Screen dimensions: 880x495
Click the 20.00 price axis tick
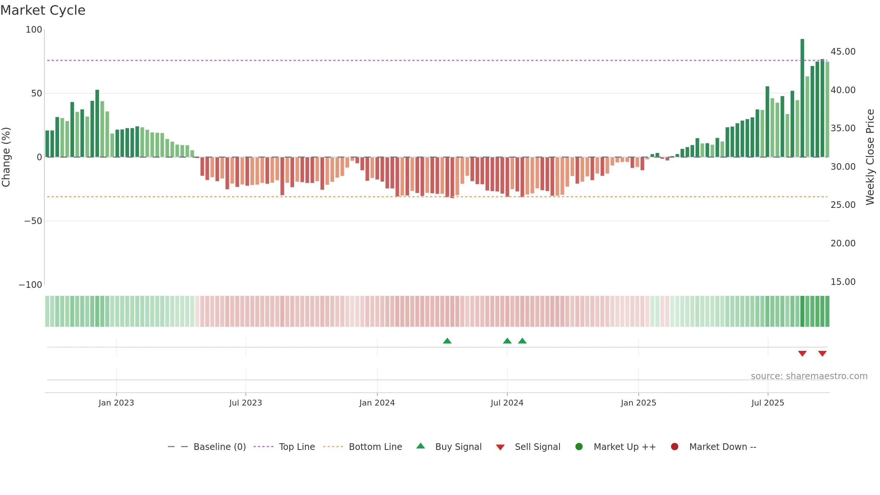point(843,243)
